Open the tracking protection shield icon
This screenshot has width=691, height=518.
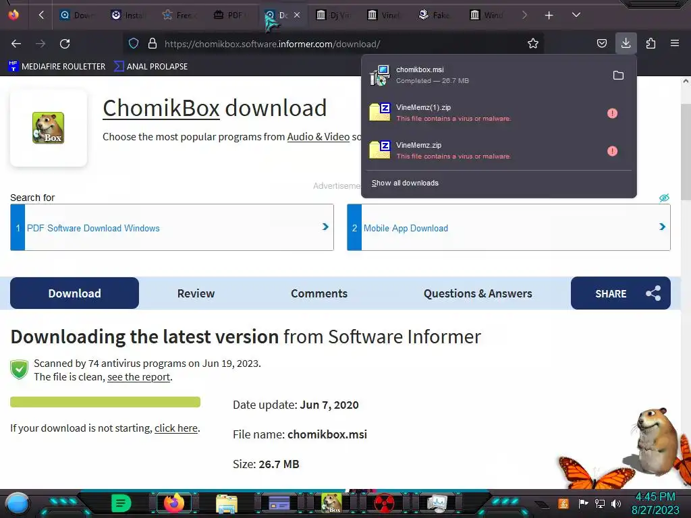(x=134, y=44)
